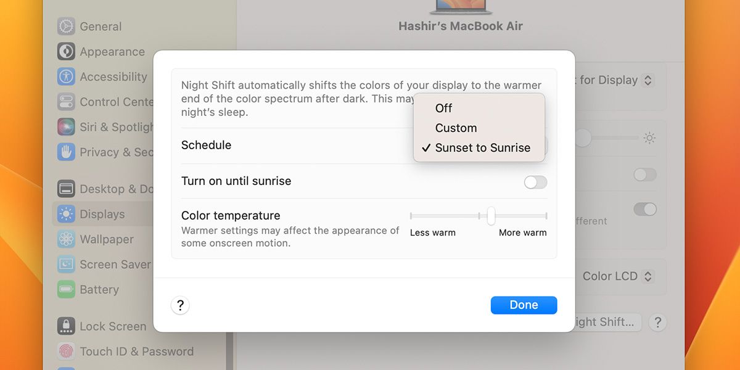Open Siri & Spotlight icon
The width and height of the screenshot is (740, 370).
pos(66,127)
